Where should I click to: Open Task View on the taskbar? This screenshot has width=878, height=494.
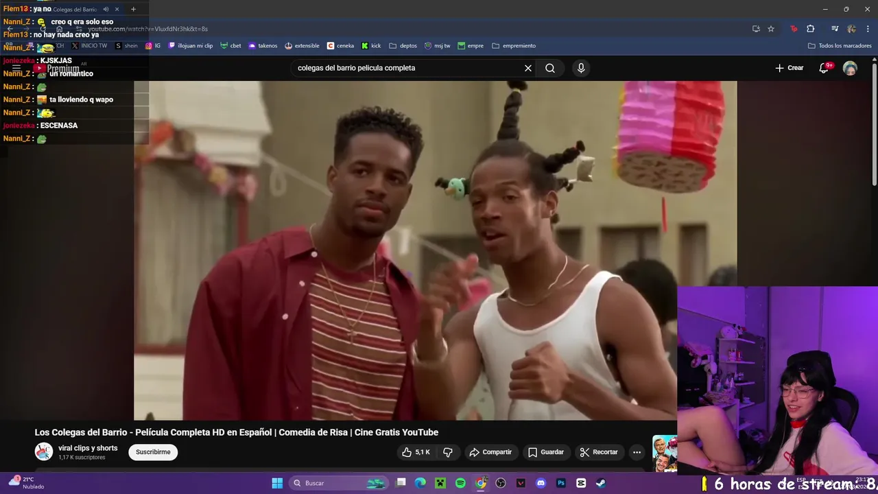coord(401,483)
